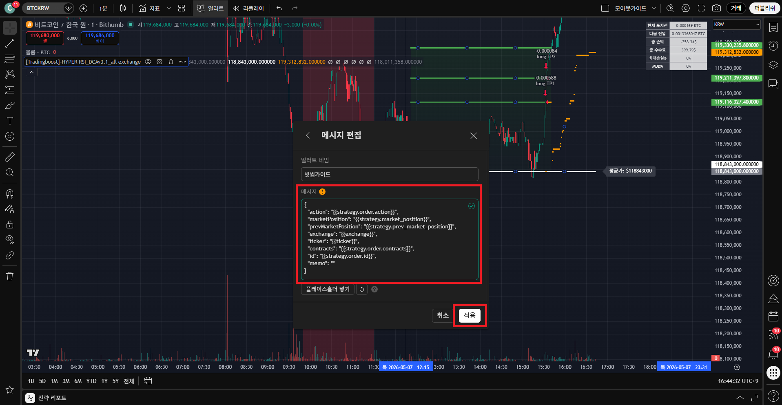Viewport: 782px width, 405px height.
Task: Open the notifications bell icon
Action: (x=773, y=354)
